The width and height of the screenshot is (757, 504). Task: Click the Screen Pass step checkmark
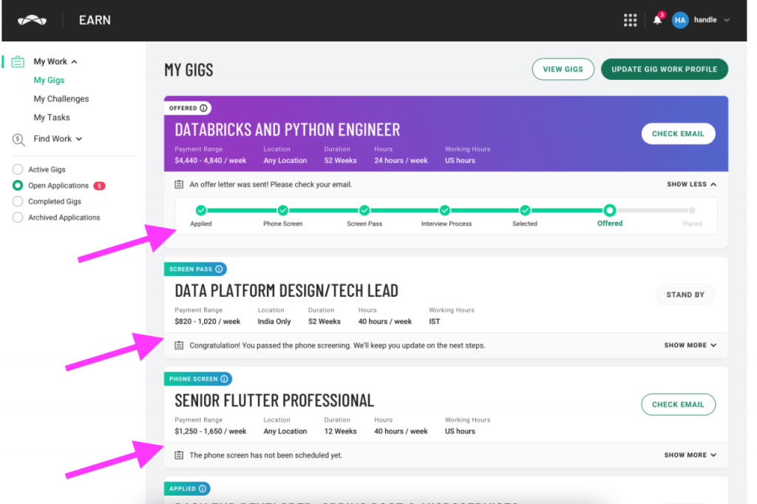pos(364,210)
